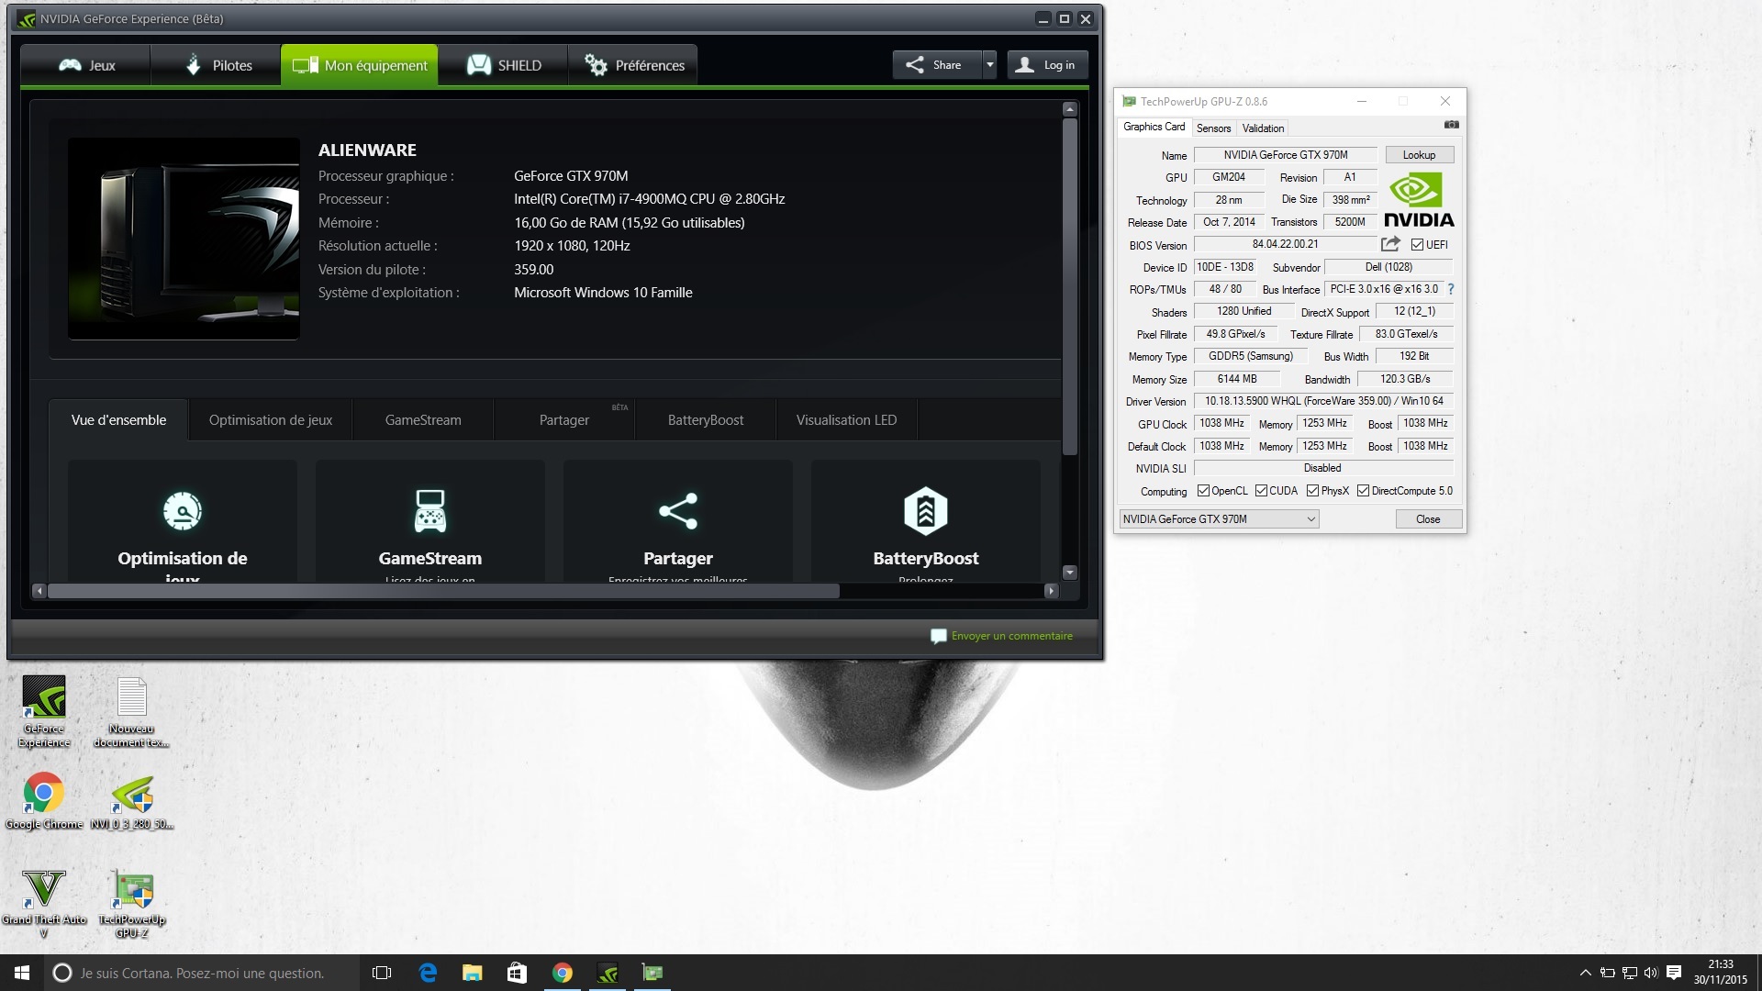The image size is (1762, 991).
Task: Open the Windows Store taskbar icon
Action: click(517, 973)
